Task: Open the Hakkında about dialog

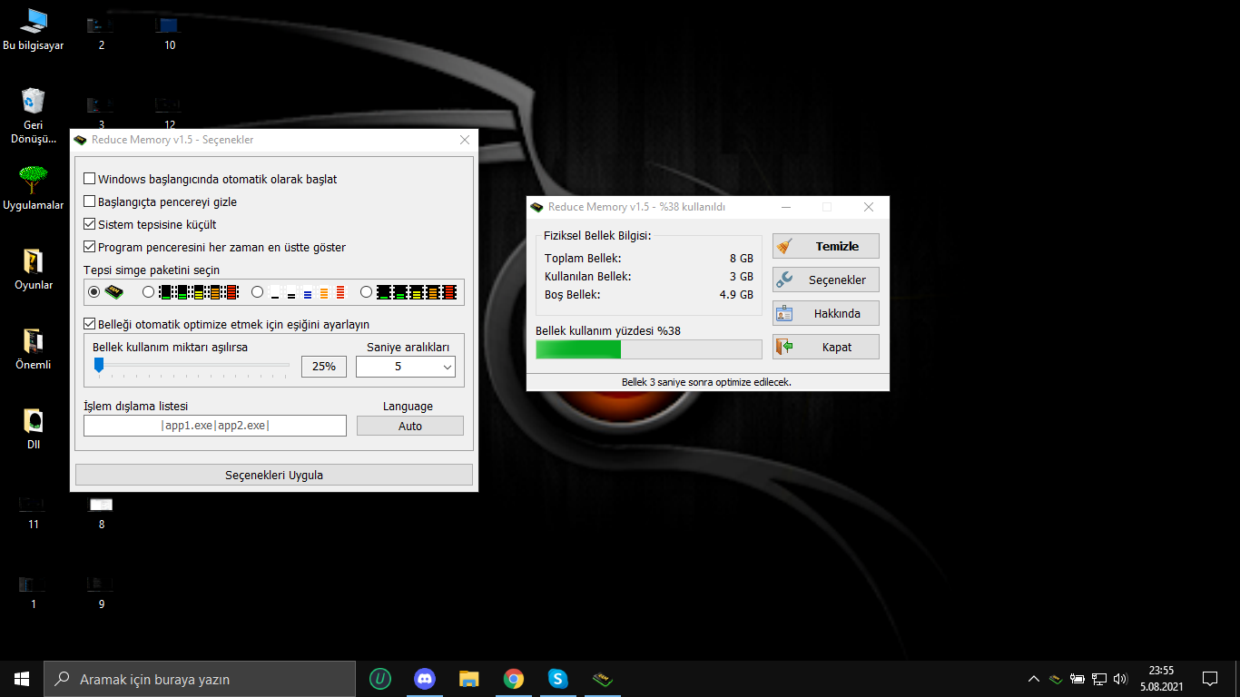Action: coord(825,313)
